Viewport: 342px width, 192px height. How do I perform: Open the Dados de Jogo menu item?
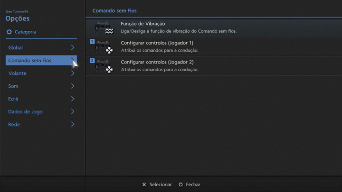(x=26, y=112)
